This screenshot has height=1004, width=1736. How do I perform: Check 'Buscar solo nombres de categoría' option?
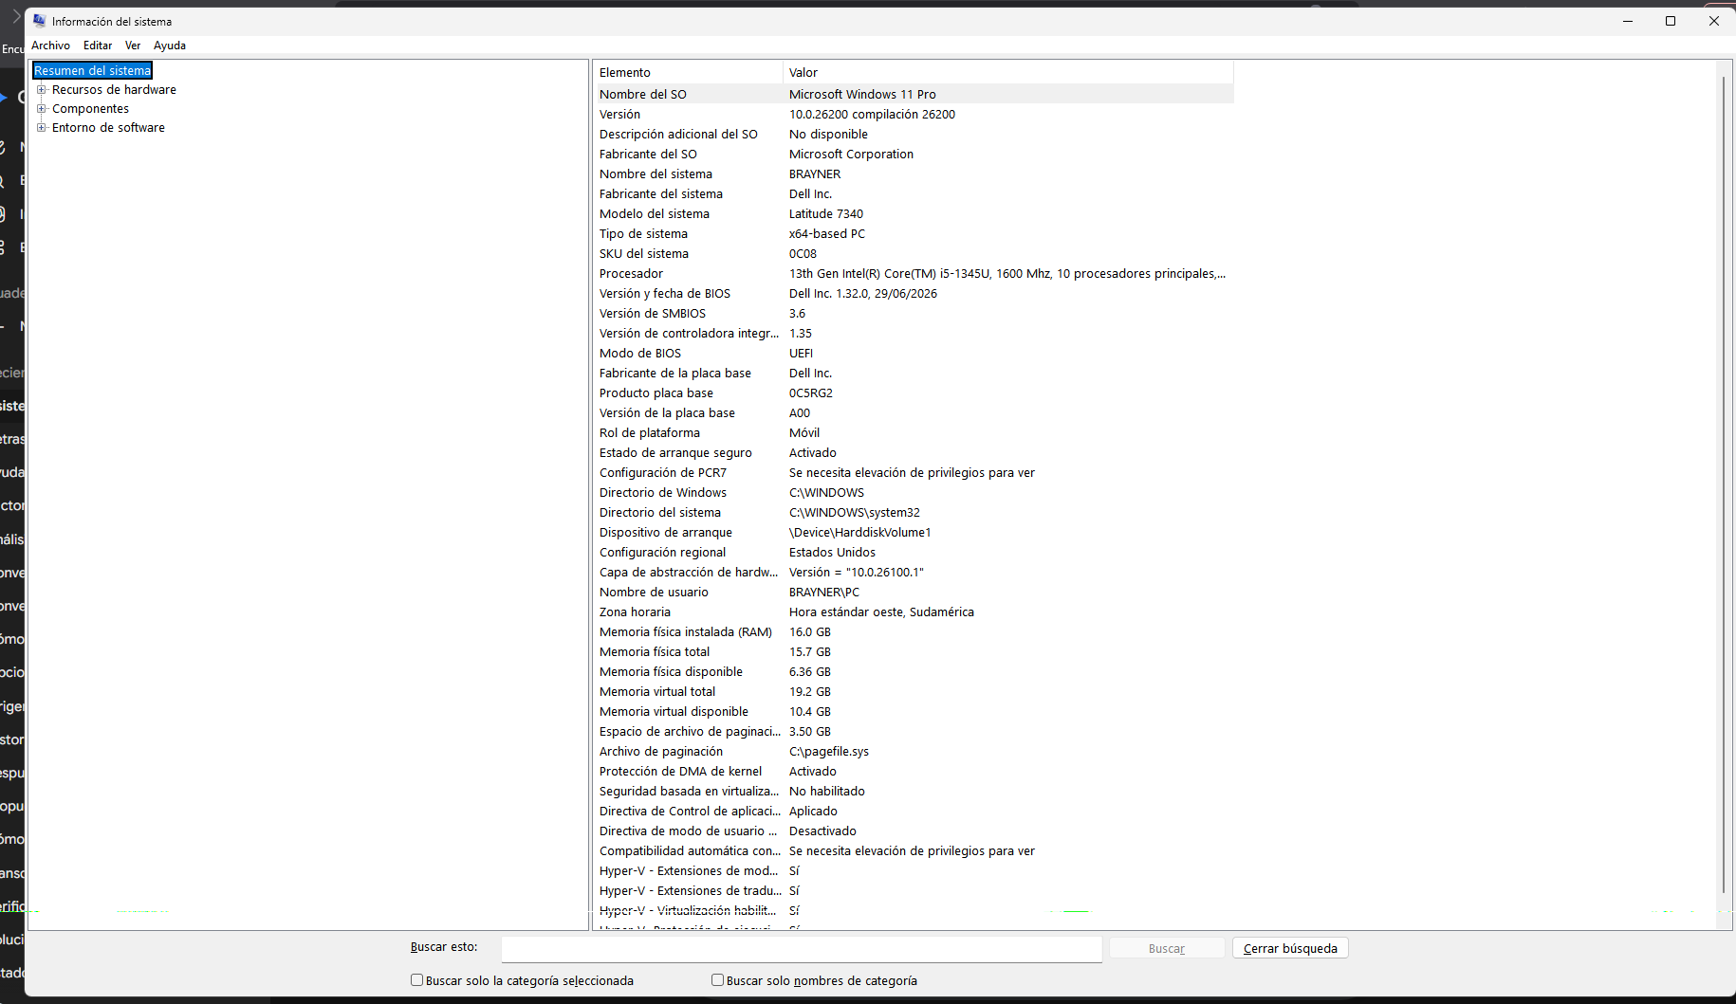[717, 980]
